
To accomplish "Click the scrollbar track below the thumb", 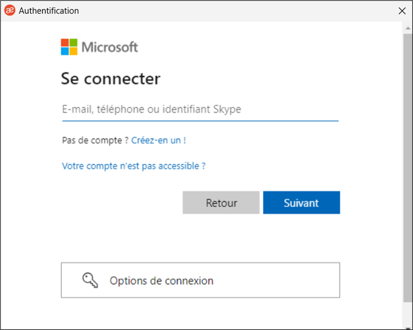I will click(408, 314).
